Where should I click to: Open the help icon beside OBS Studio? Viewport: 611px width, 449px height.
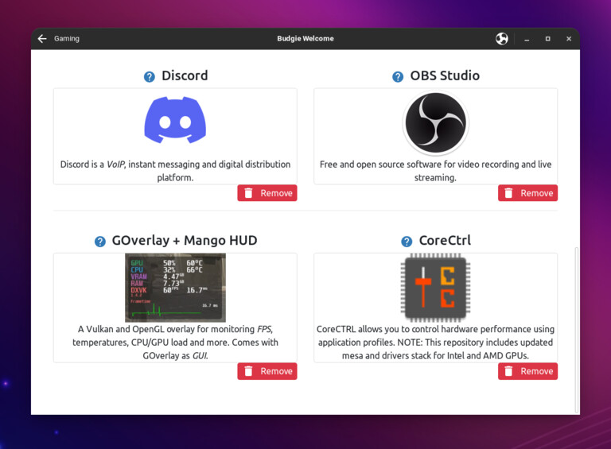(398, 76)
